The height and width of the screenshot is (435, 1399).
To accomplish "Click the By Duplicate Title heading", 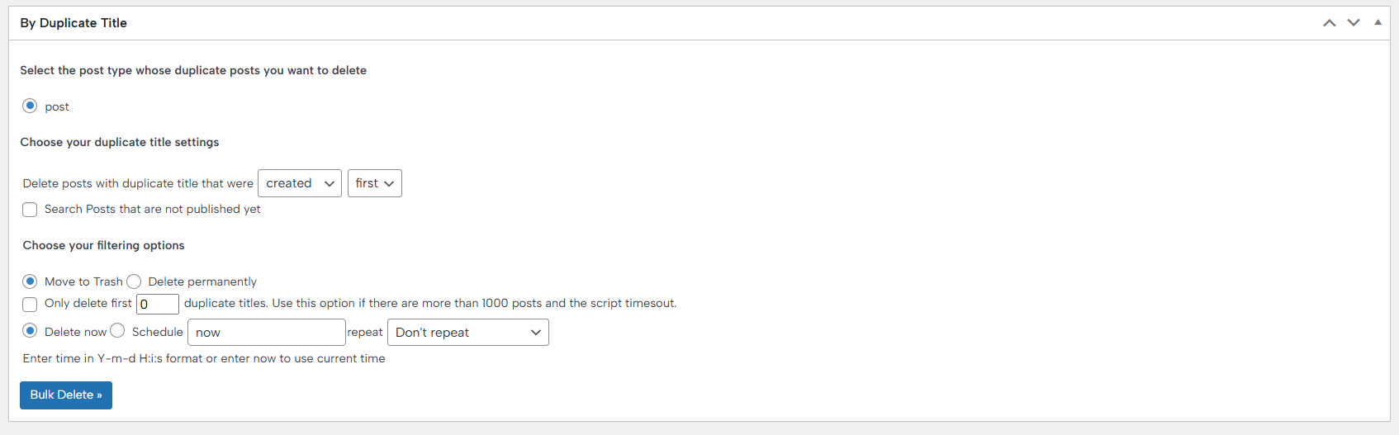I will pyautogui.click(x=74, y=23).
